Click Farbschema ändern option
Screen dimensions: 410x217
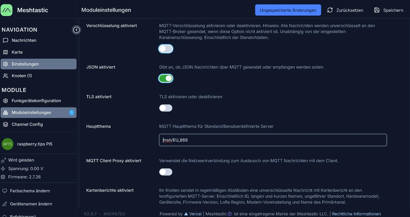pyautogui.click(x=30, y=191)
